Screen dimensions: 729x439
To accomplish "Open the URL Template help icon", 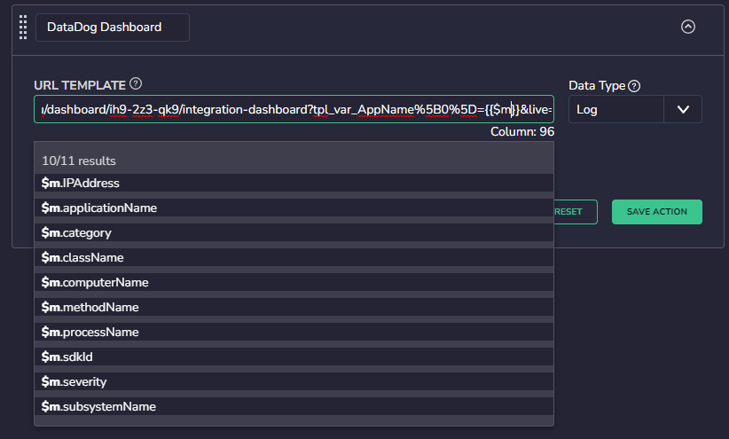I will click(136, 83).
